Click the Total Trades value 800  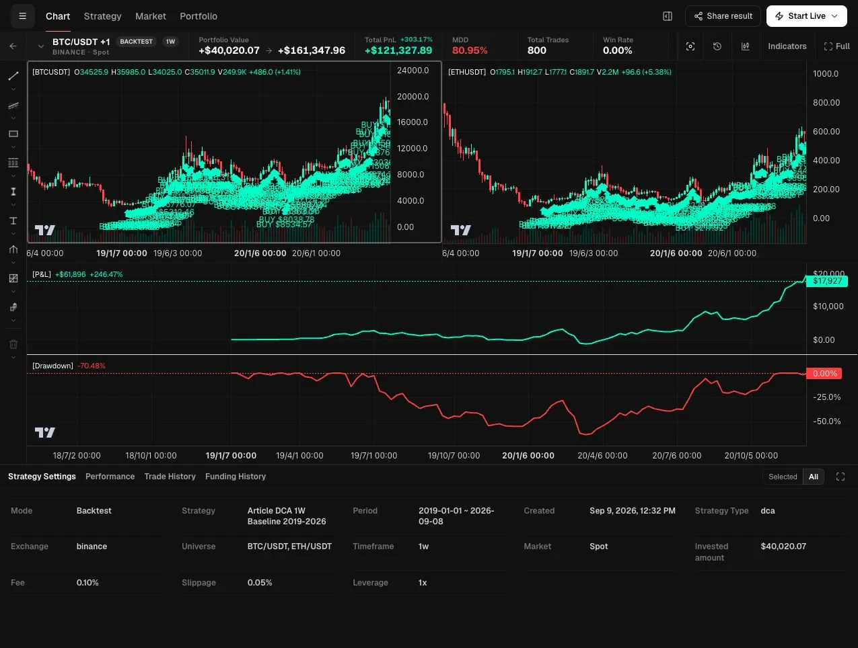[537, 50]
